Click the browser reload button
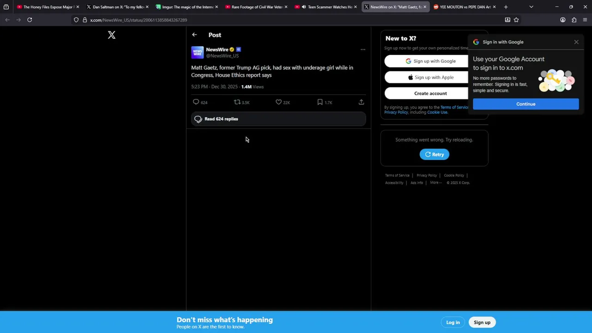This screenshot has height=333, width=592. [x=30, y=20]
